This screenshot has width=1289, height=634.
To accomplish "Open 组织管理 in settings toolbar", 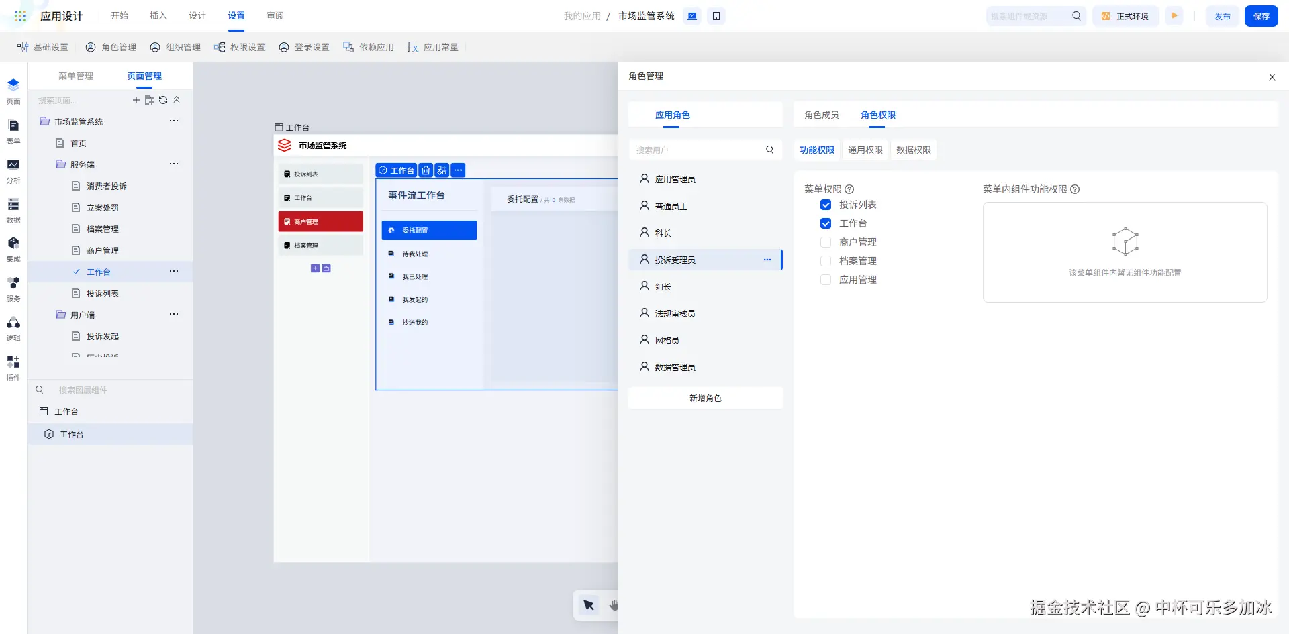I will click(x=175, y=47).
